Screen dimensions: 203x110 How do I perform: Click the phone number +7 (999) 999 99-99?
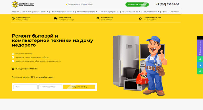[168, 4]
